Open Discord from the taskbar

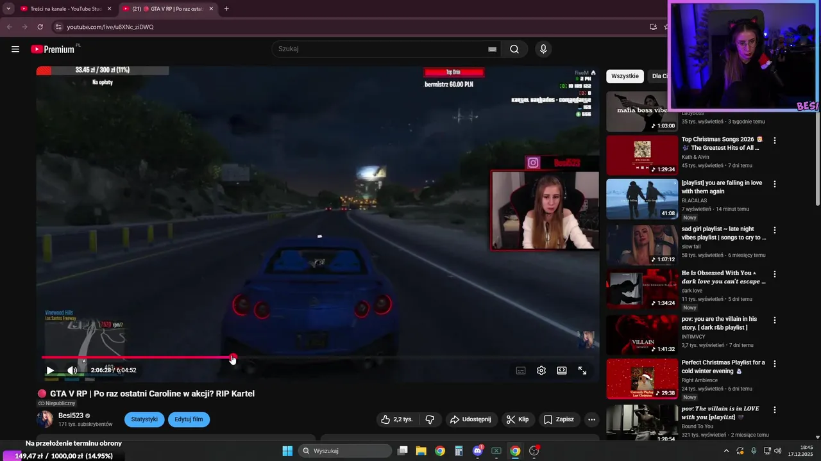(x=478, y=451)
